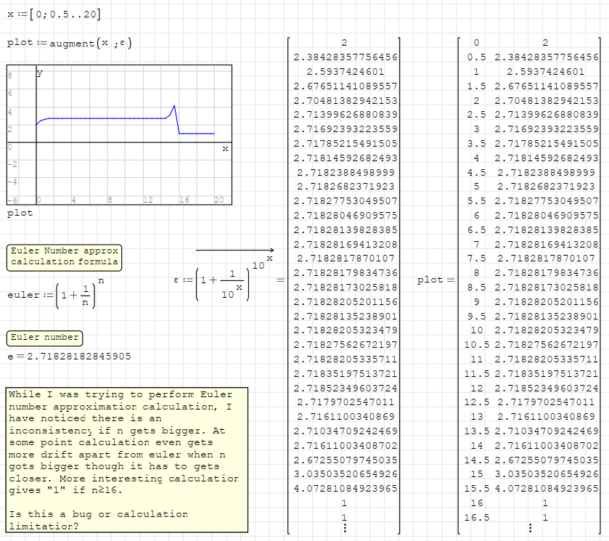This screenshot has height=541, width=609.
Task: Select the 0.5 cell in the plot matrix
Action: pos(476,57)
